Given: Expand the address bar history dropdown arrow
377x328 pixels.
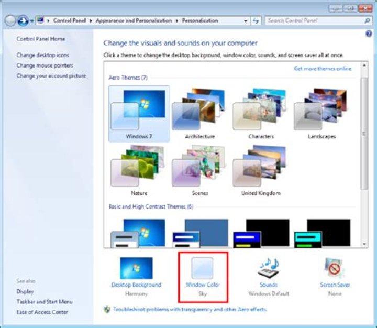Looking at the screenshot, I should pyautogui.click(x=246, y=21).
